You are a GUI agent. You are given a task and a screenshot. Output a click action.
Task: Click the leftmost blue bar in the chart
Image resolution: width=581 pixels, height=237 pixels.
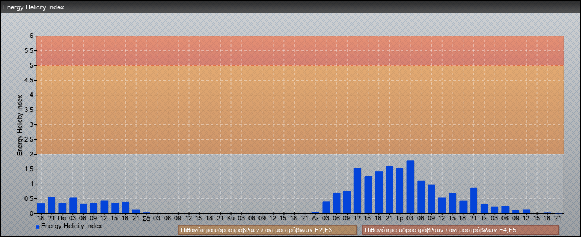point(41,208)
